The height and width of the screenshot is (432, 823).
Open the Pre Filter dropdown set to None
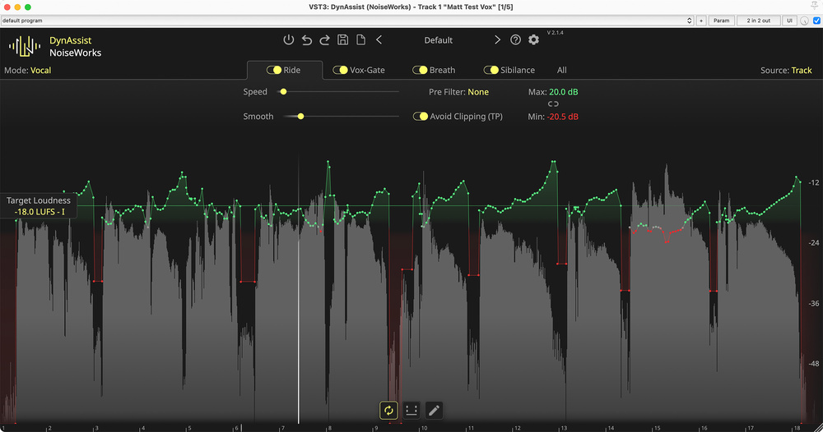pos(477,92)
